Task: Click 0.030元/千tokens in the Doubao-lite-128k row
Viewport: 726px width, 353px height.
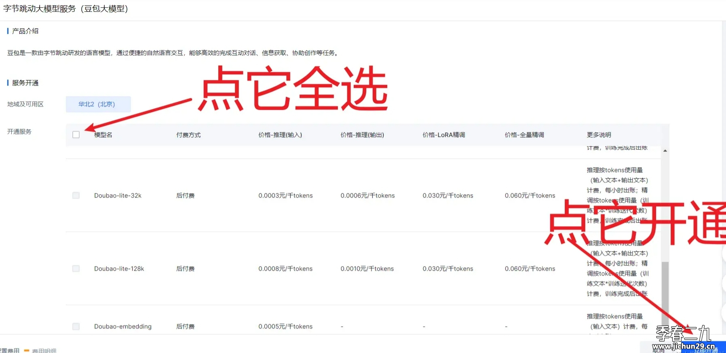Action: click(x=448, y=269)
